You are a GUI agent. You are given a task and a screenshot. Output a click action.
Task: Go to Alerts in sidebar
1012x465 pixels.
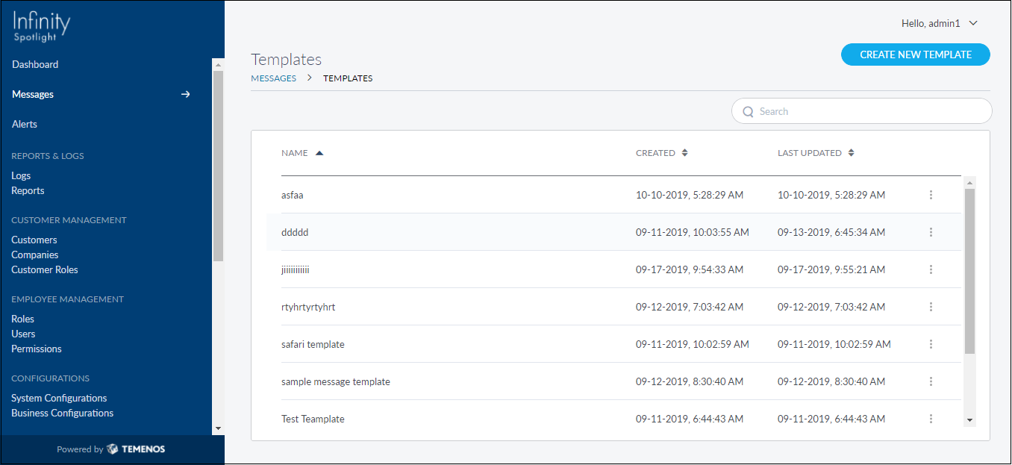25,124
